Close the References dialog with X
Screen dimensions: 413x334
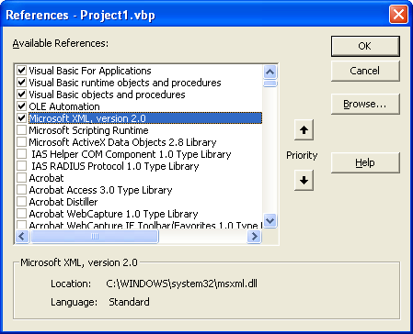pos(398,15)
